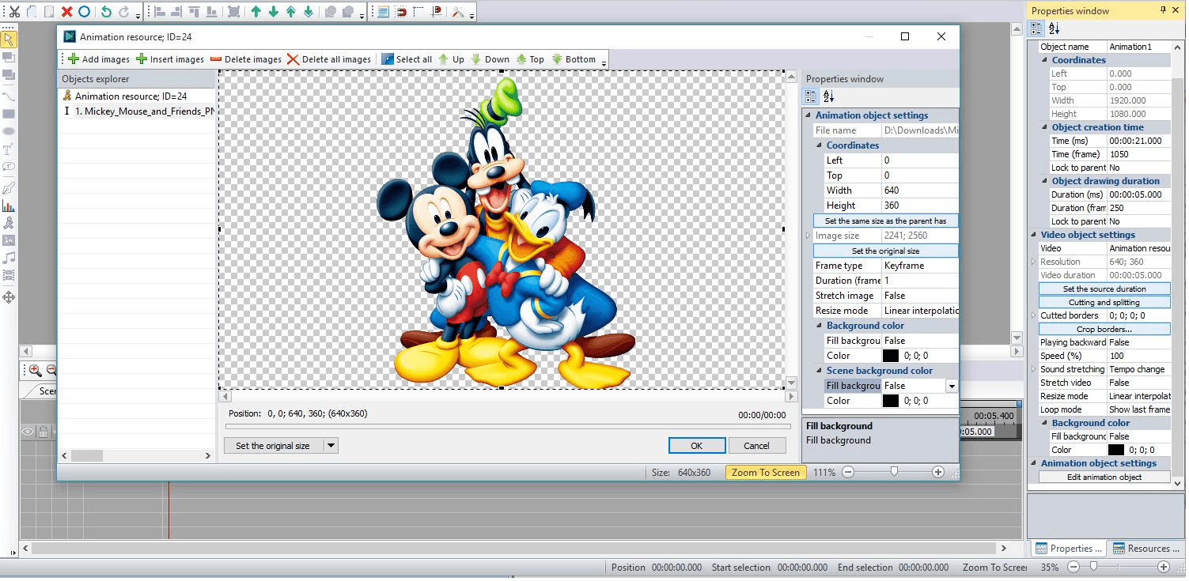Click Add images in the animation toolbar
1189x581 pixels.
[99, 59]
